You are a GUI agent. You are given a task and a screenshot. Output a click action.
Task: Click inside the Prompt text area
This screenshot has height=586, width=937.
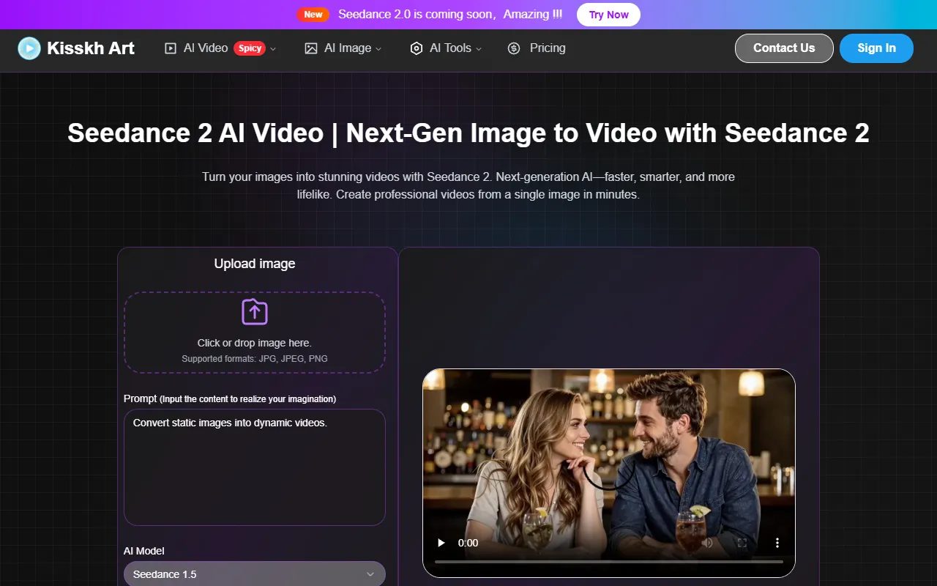click(x=254, y=469)
